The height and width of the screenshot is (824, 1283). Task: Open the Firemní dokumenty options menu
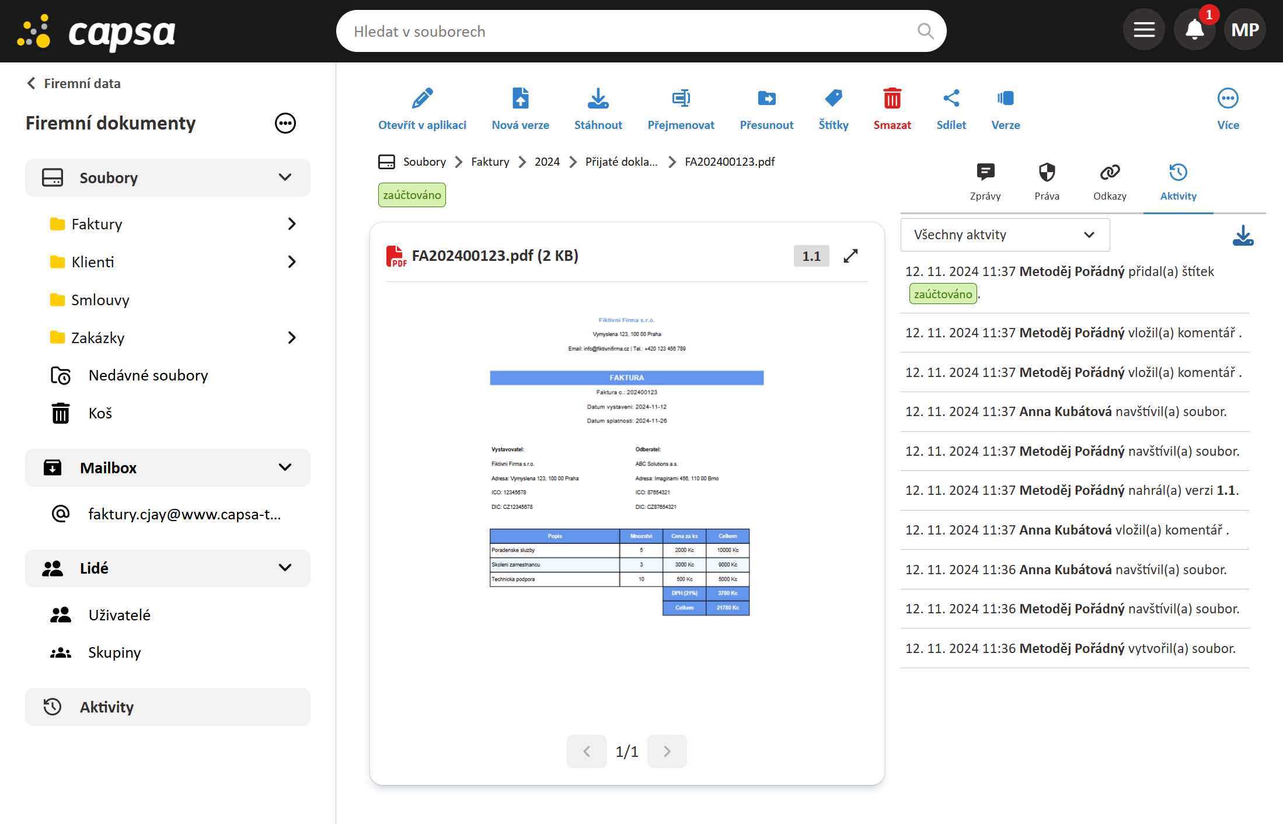(x=285, y=123)
